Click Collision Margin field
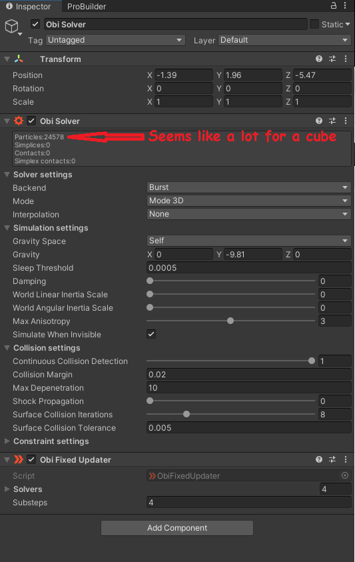The image size is (355, 562). click(x=248, y=374)
